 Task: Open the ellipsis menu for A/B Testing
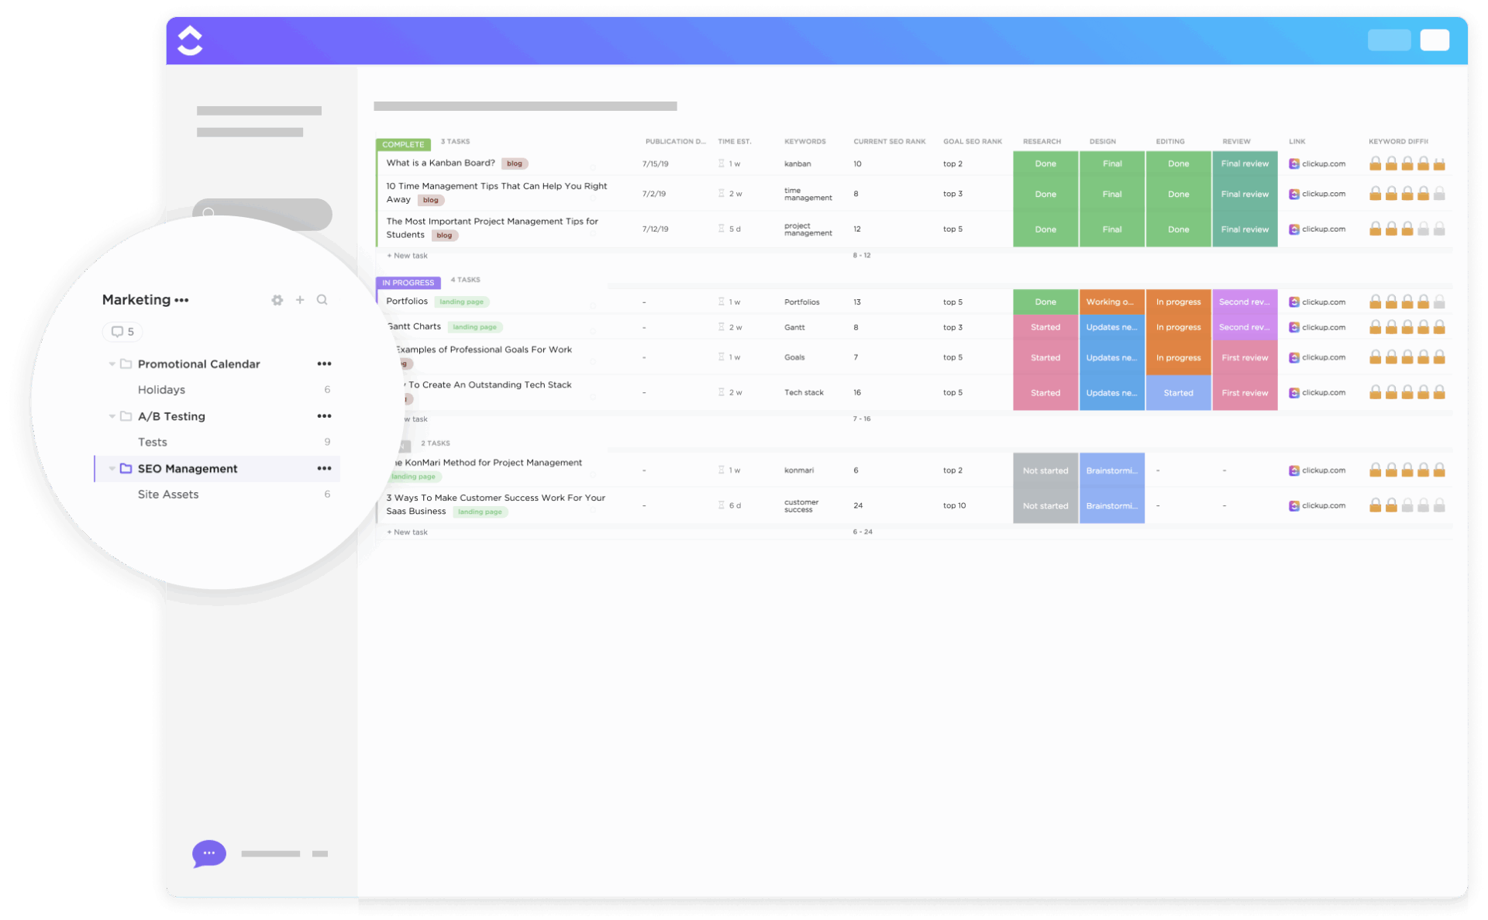click(x=325, y=416)
